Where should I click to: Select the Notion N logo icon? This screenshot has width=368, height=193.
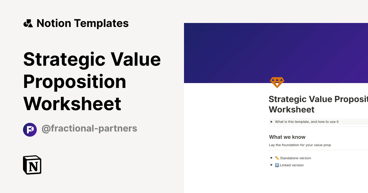coord(32,165)
